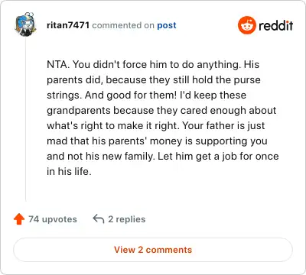
Task: Open the "2 replies" label
Action: [127, 219]
